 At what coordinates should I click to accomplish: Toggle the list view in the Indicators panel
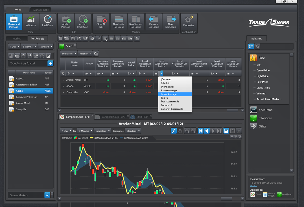[251, 47]
